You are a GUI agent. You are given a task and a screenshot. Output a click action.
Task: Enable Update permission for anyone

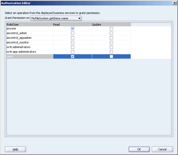pyautogui.click(x=111, y=29)
